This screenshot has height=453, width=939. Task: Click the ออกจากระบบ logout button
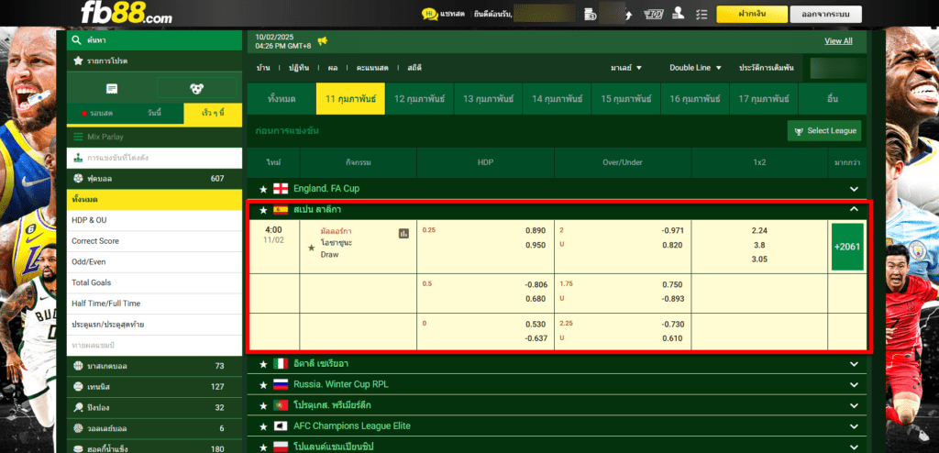point(826,15)
